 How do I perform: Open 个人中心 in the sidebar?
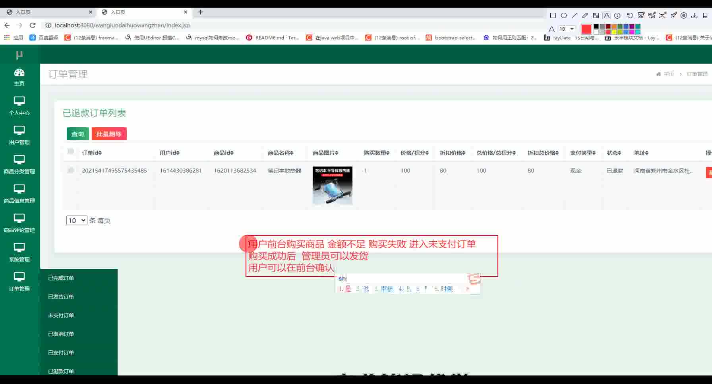click(19, 106)
